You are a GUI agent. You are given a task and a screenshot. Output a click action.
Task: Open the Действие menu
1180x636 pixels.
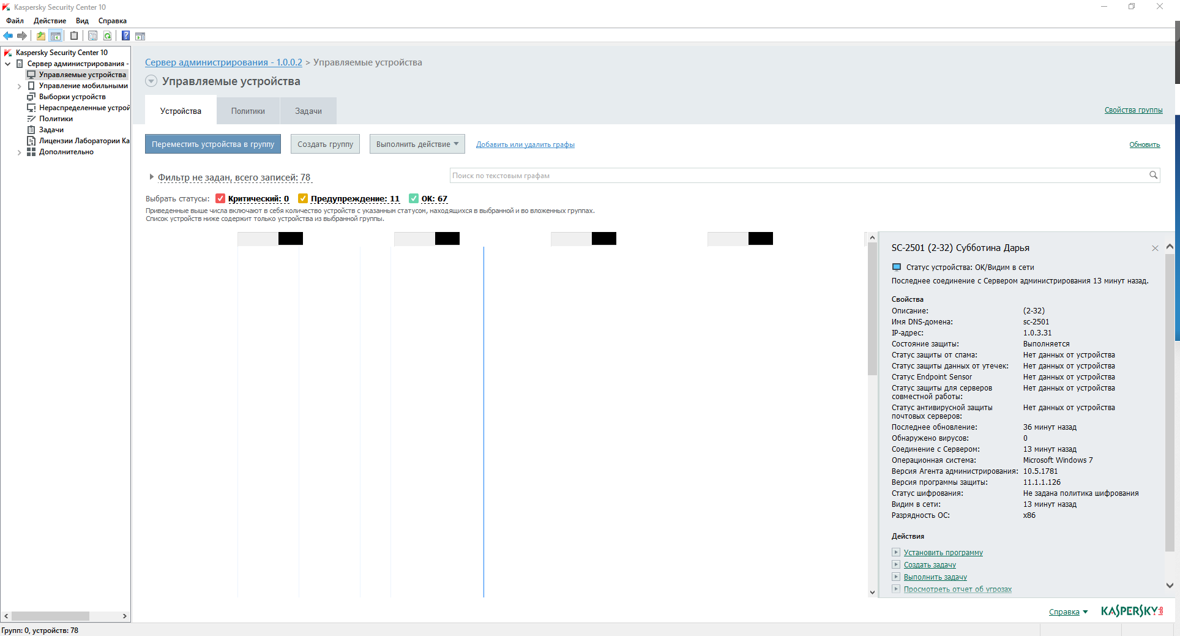click(50, 21)
